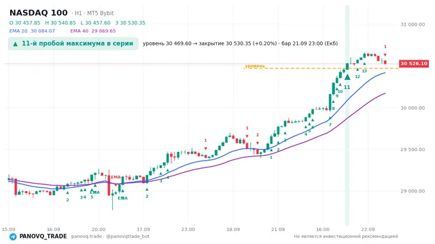Click the 20:00 time axis label
The width and height of the screenshot is (435, 244).
99,229
